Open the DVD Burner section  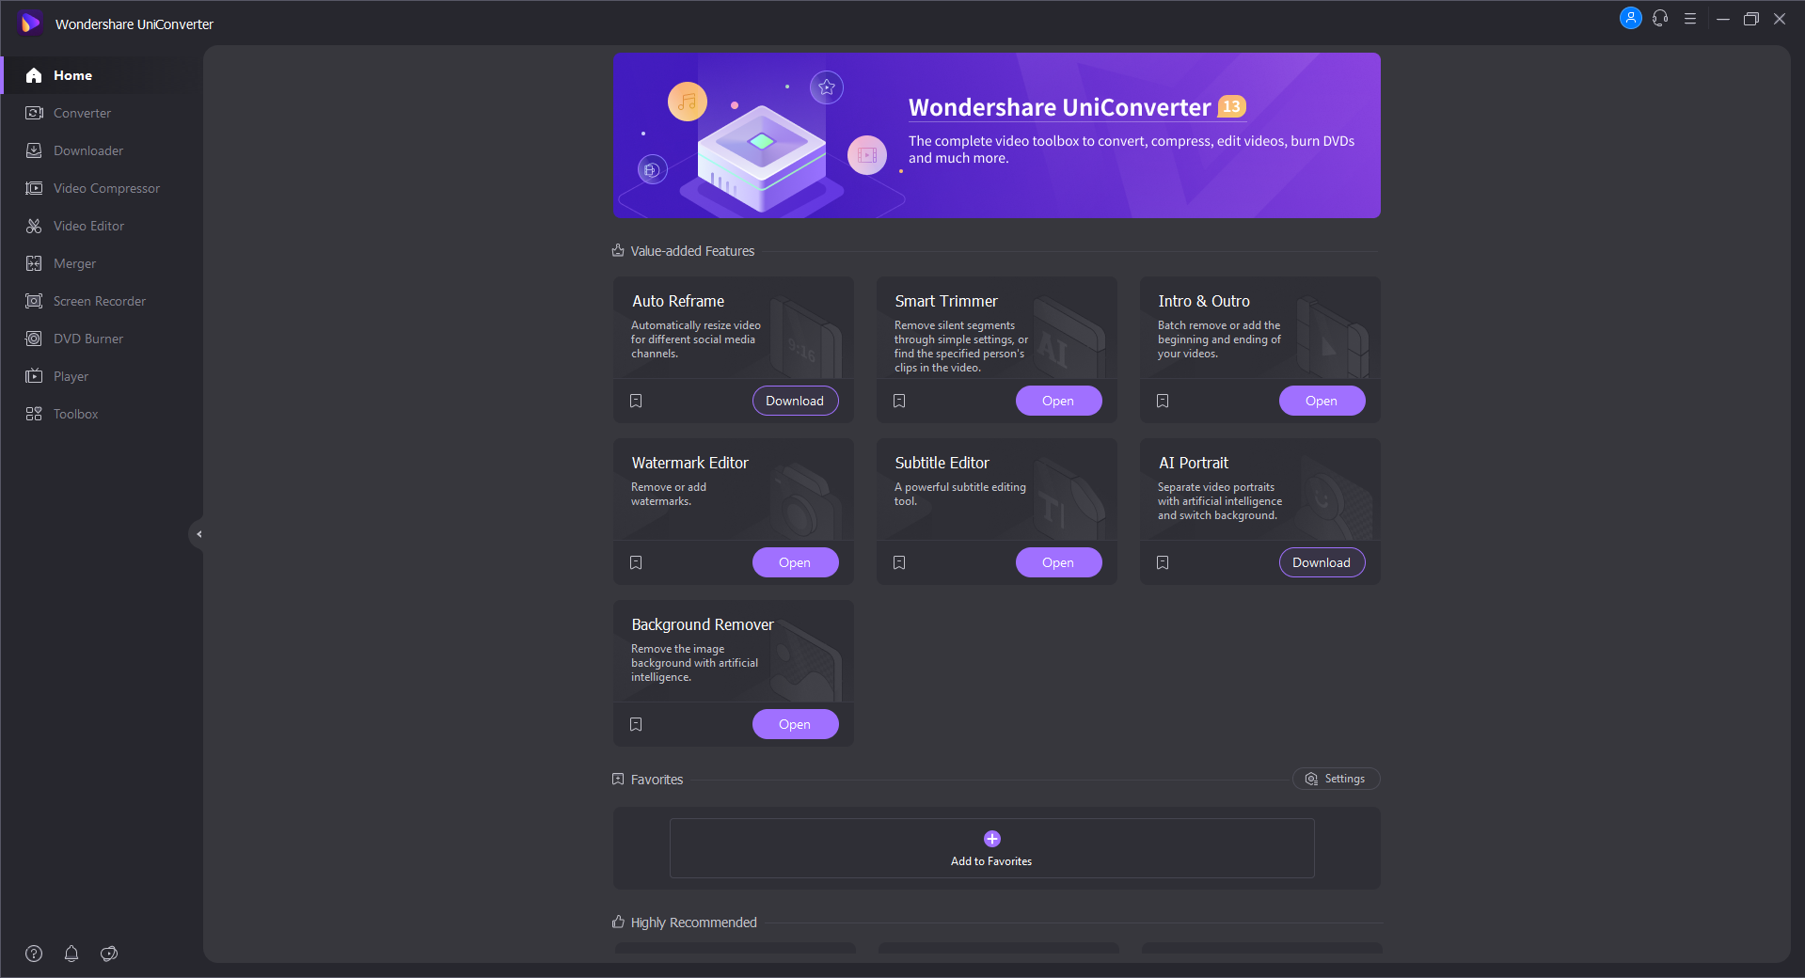coord(102,339)
